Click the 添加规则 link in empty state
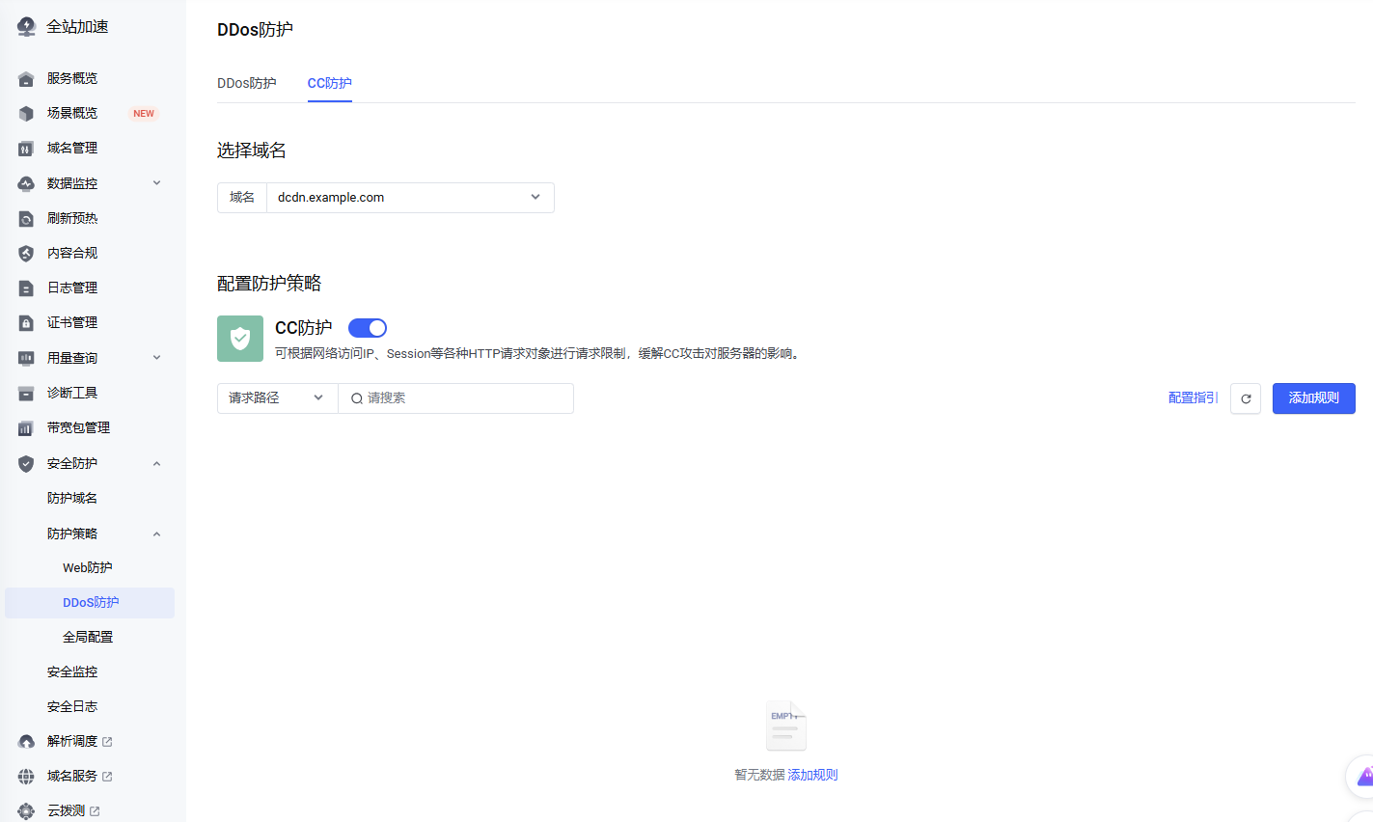This screenshot has height=822, width=1373. coord(812,775)
